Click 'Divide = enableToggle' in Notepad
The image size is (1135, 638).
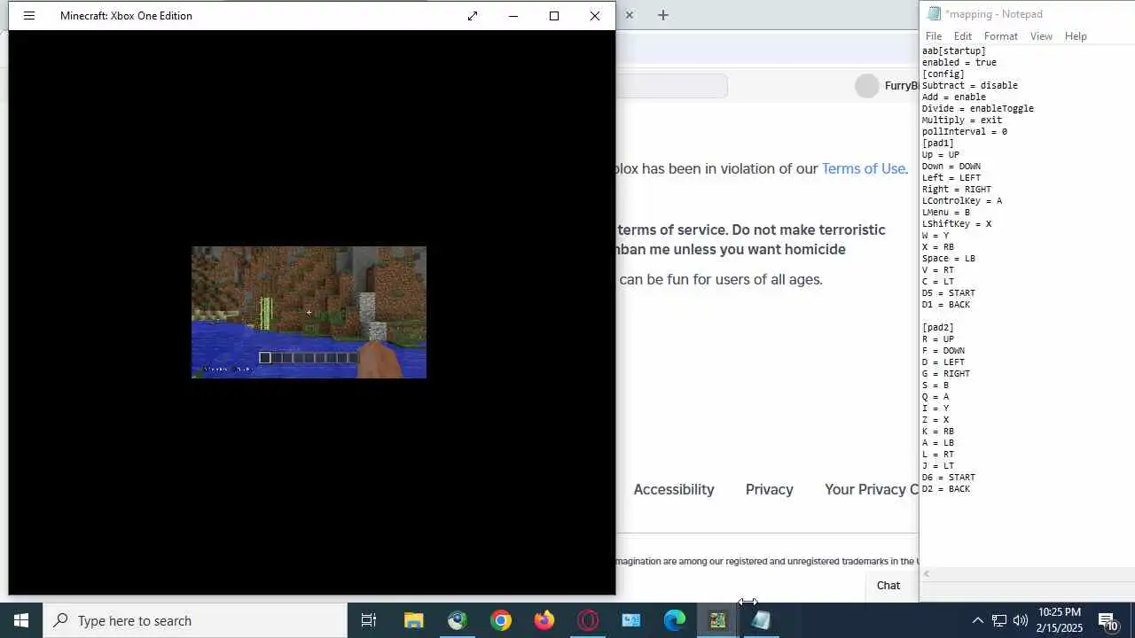pyautogui.click(x=978, y=109)
